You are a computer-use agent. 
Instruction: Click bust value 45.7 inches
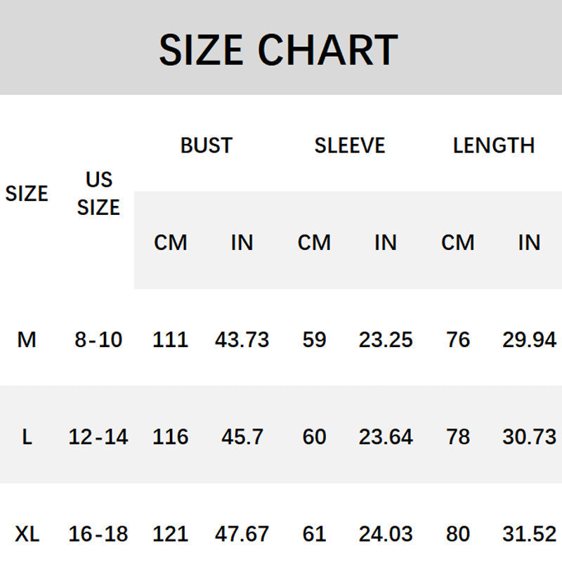242,437
